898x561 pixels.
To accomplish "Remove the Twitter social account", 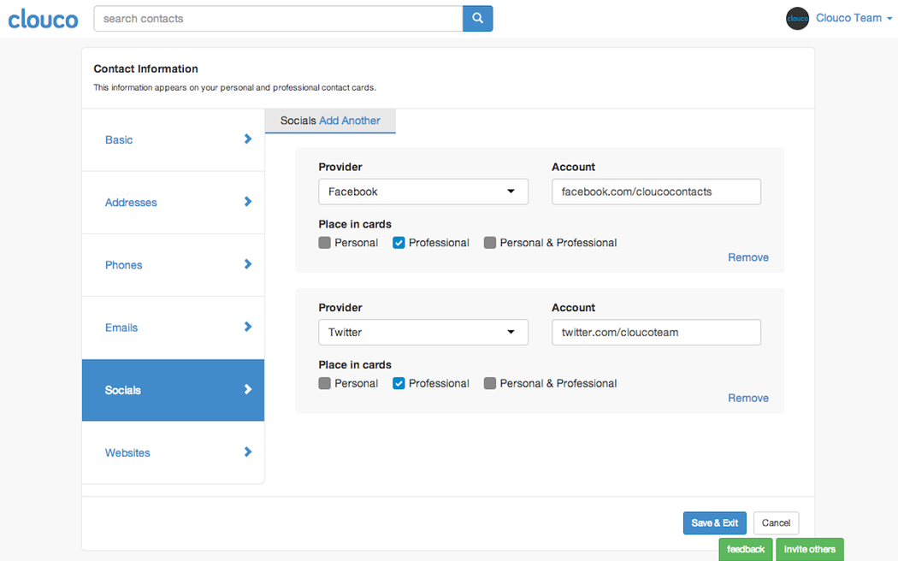I will [747, 398].
